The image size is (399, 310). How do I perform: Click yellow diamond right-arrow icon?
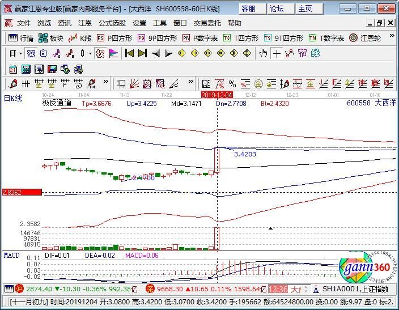[194, 53]
